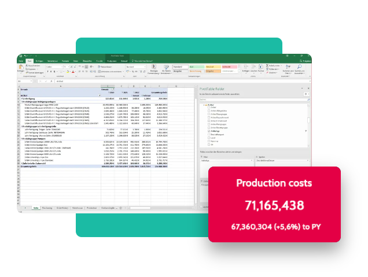Screen dimensions: 368x277
Task: Uncheck the bold checked field checkbox
Action: 209,131
